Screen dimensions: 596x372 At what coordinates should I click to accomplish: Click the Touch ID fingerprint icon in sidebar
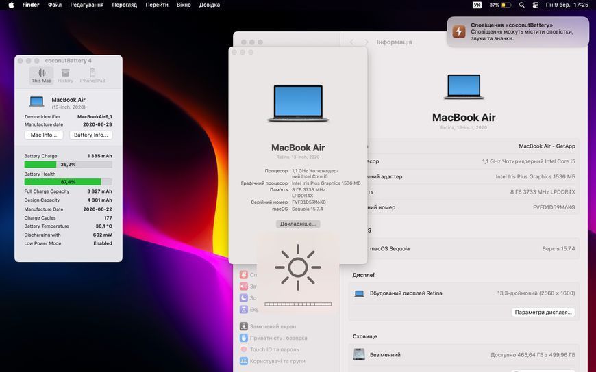244,349
